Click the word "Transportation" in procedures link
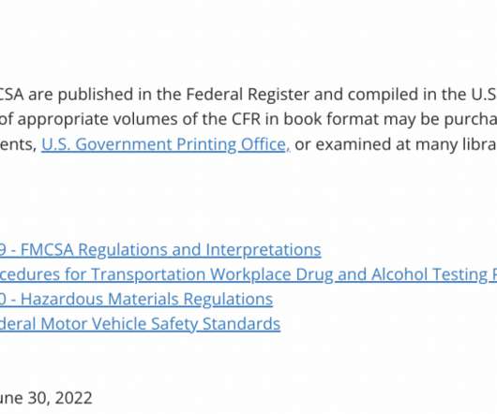This screenshot has height=414, width=497. click(149, 274)
